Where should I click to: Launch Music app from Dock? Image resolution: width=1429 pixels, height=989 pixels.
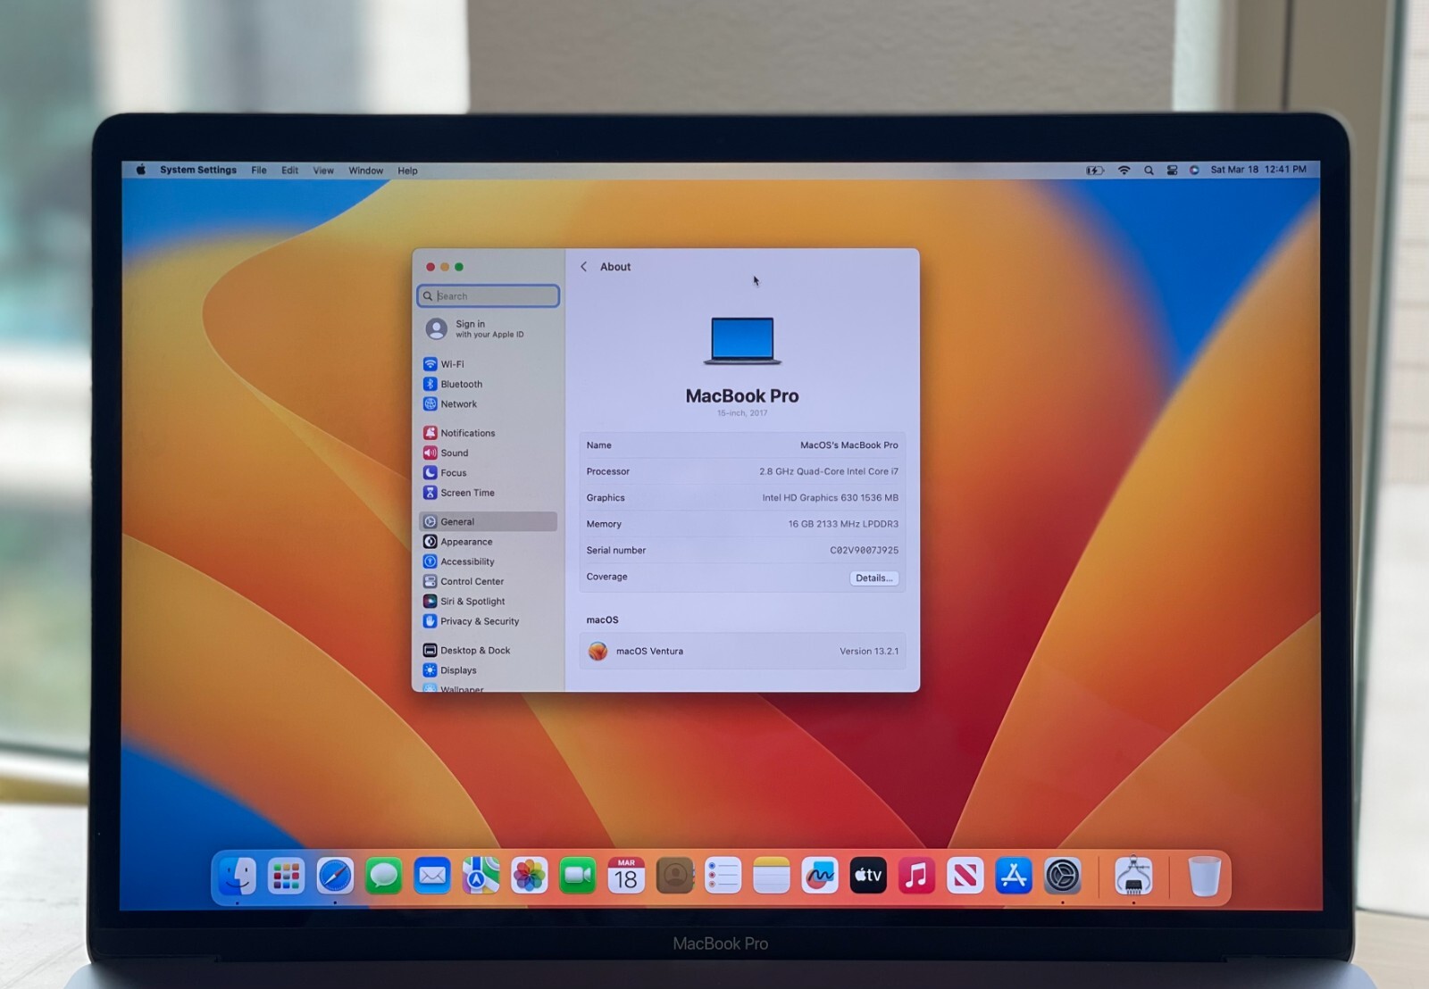tap(916, 876)
